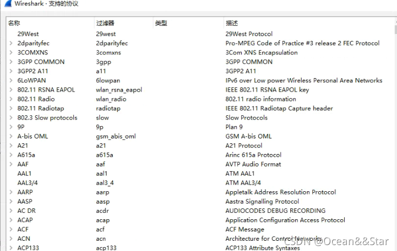Image resolution: width=397 pixels, height=251 pixels.
Task: Click the AVTP Audio Format description
Action: click(253, 164)
